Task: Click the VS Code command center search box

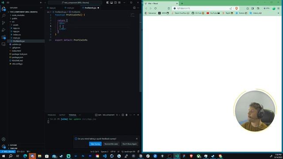Action: [x=75, y=3]
